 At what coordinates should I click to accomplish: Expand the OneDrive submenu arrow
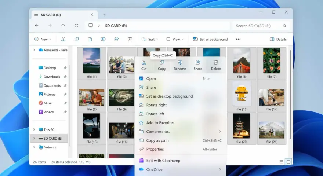(220, 169)
